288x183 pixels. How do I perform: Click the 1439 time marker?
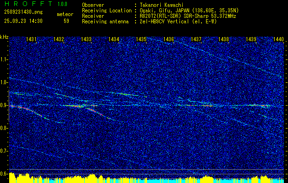(x=251, y=39)
